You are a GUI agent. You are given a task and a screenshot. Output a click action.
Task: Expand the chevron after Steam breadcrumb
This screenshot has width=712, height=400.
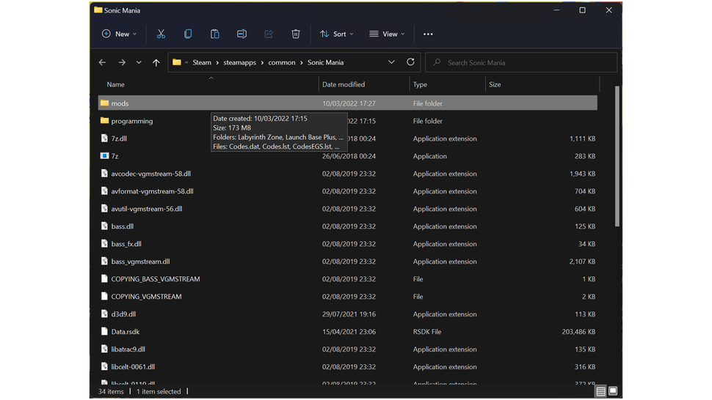pos(217,62)
